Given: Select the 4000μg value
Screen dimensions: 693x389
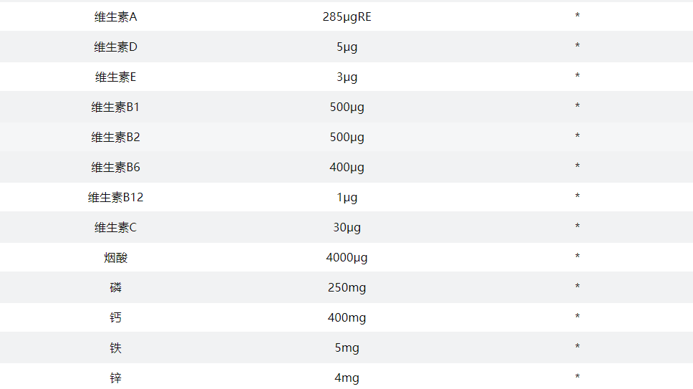Looking at the screenshot, I should [x=346, y=257].
